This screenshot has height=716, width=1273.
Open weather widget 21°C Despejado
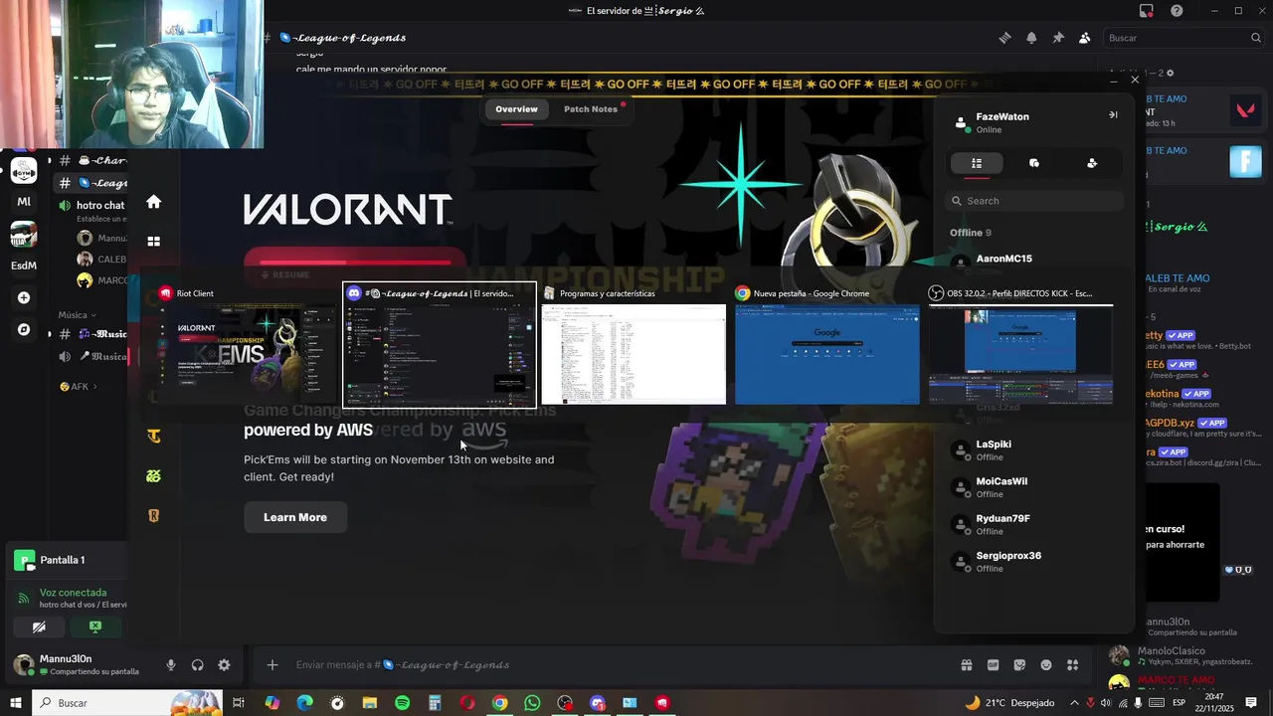click(1008, 703)
